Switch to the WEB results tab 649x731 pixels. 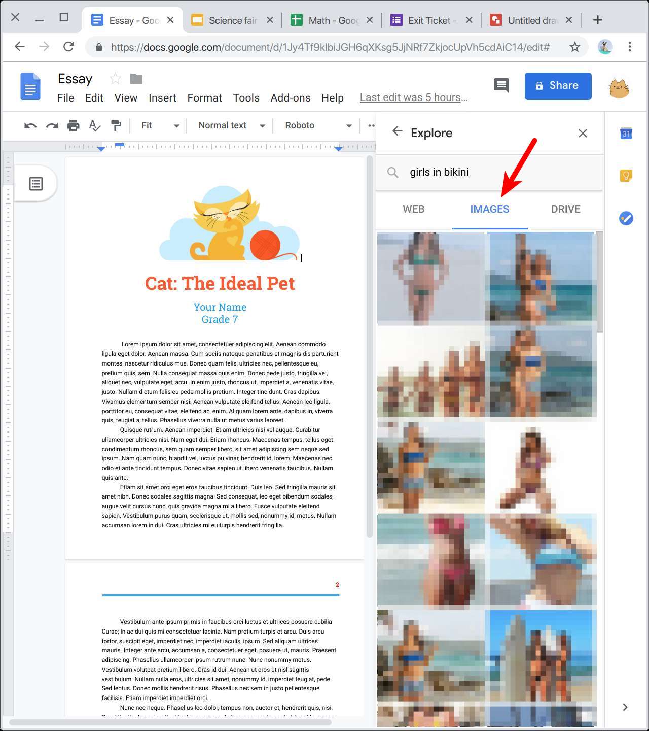pos(413,209)
